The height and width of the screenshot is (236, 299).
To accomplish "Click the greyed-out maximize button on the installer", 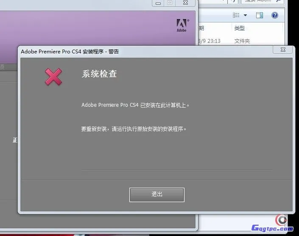I will (x=170, y=3).
